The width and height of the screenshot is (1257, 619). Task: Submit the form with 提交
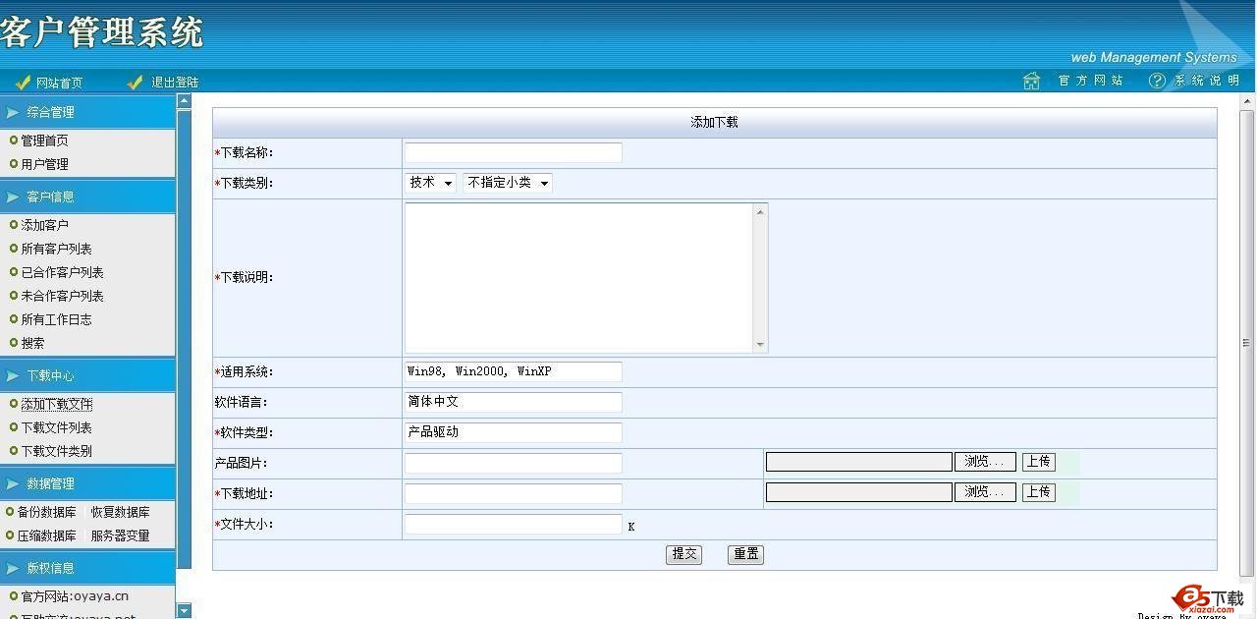[x=683, y=554]
